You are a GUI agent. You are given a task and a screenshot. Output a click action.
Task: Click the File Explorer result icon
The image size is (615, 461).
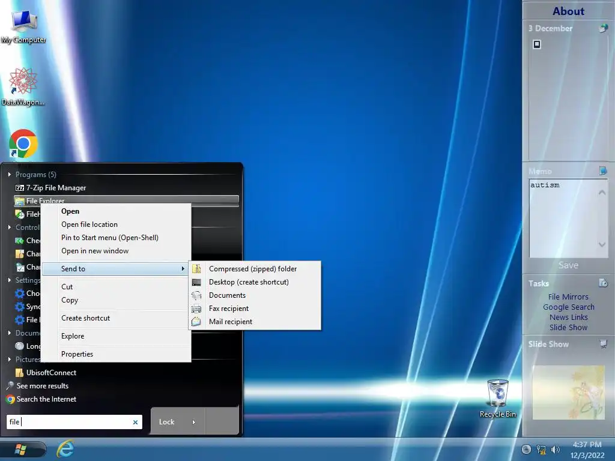[20, 201]
